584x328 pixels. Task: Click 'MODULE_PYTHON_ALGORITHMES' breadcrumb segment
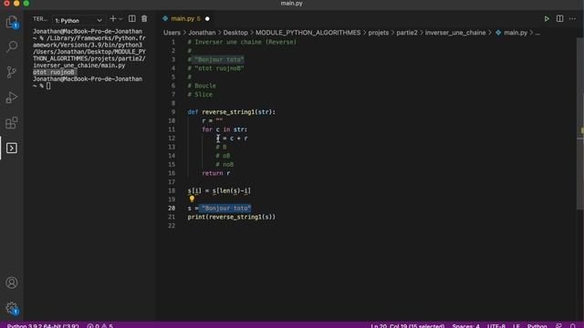tap(308, 33)
